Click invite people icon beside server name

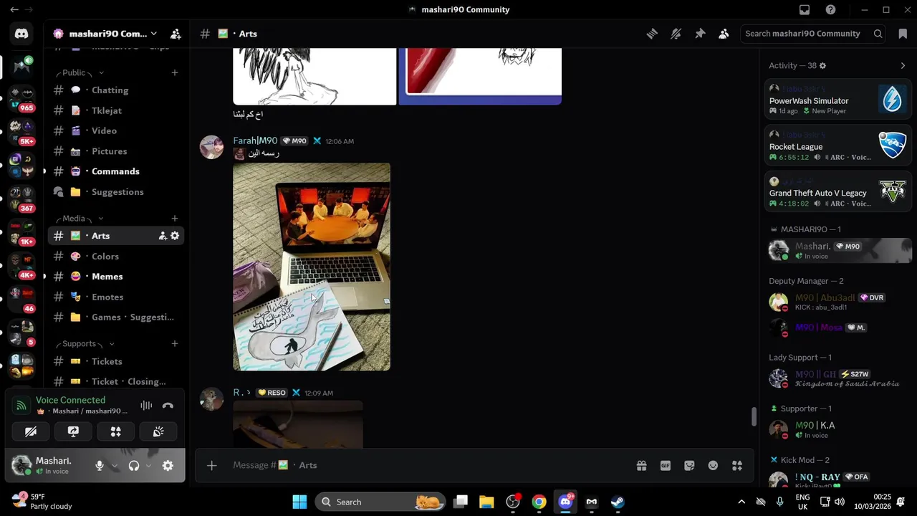pyautogui.click(x=176, y=34)
